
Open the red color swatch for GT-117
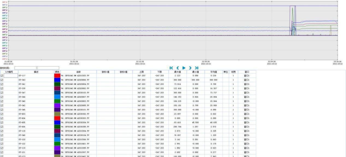pyautogui.click(x=57, y=75)
